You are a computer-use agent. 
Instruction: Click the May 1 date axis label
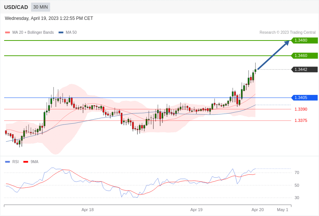[283, 210]
